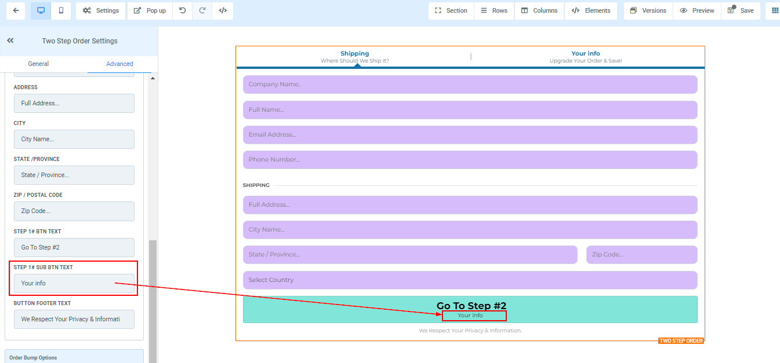
Task: Open the code editor icon
Action: coord(223,10)
